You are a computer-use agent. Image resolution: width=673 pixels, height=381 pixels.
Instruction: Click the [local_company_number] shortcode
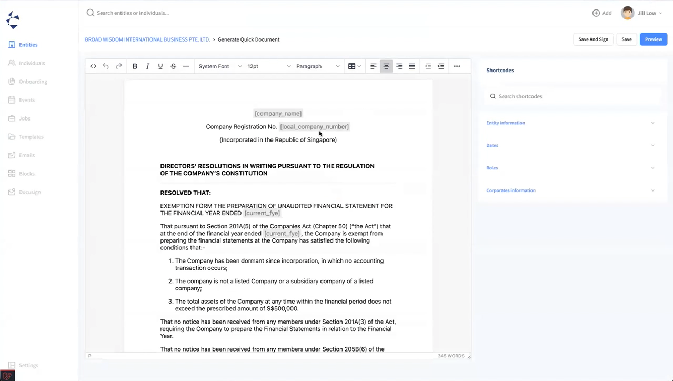click(x=314, y=127)
